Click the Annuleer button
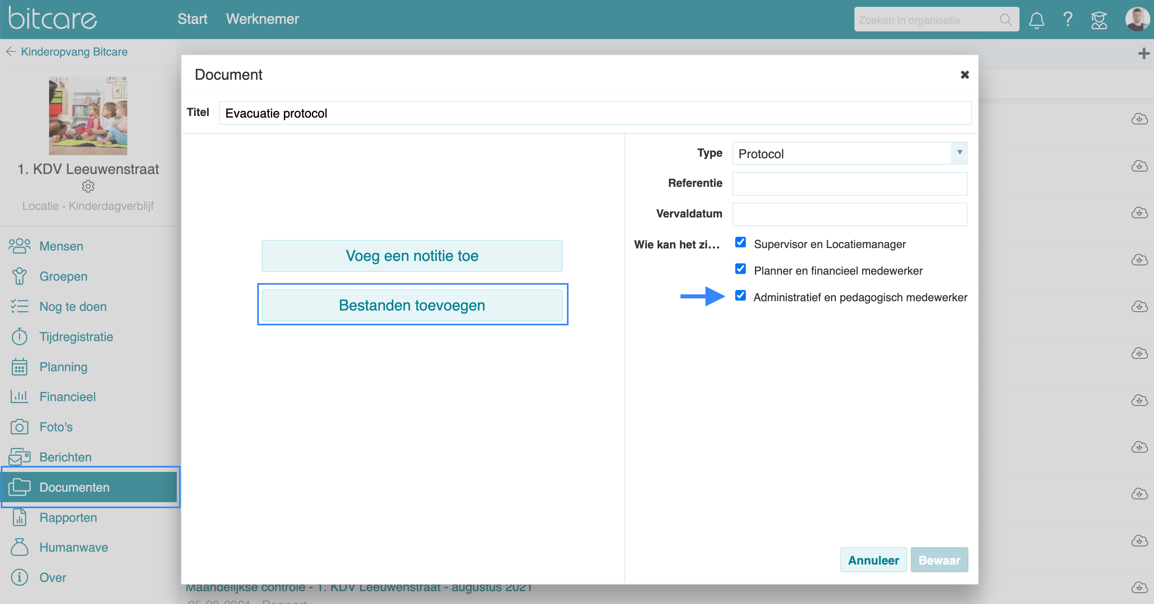 (873, 560)
